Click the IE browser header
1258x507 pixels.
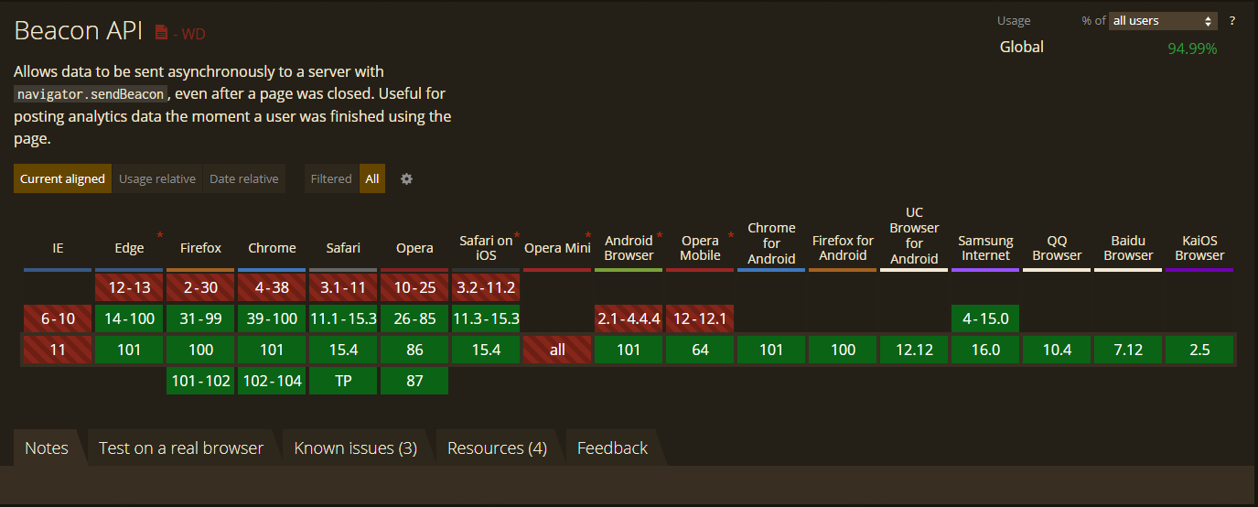58,248
